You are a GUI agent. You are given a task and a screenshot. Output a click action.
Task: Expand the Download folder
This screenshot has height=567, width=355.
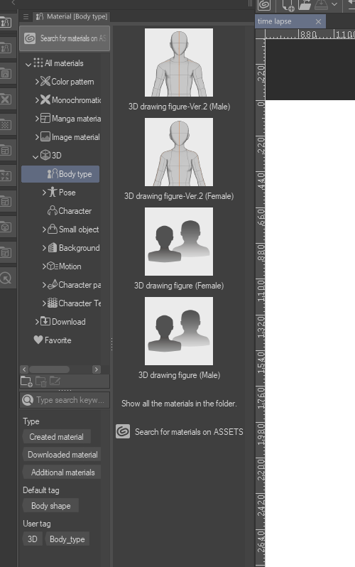(x=37, y=321)
